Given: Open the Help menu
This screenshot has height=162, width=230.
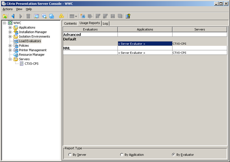Looking at the screenshot, I should click(29, 9).
